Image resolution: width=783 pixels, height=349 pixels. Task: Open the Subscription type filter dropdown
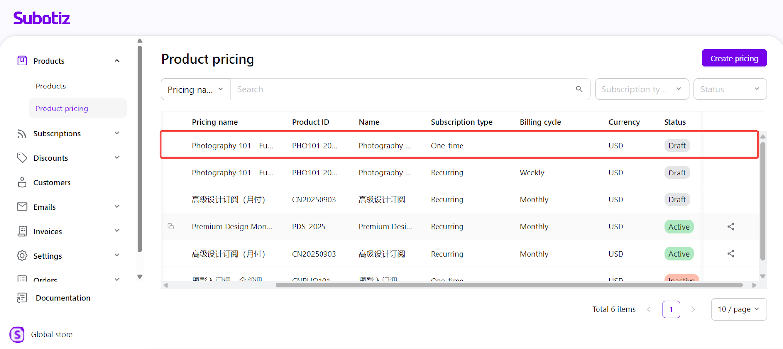(642, 89)
